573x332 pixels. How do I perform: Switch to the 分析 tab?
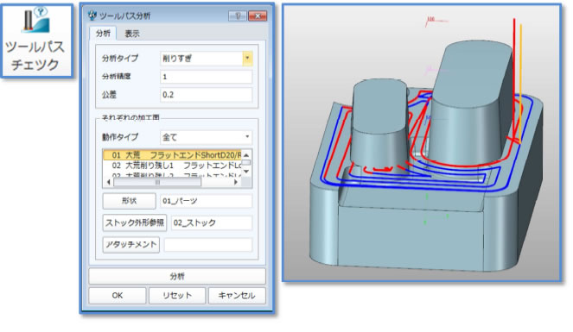click(103, 34)
